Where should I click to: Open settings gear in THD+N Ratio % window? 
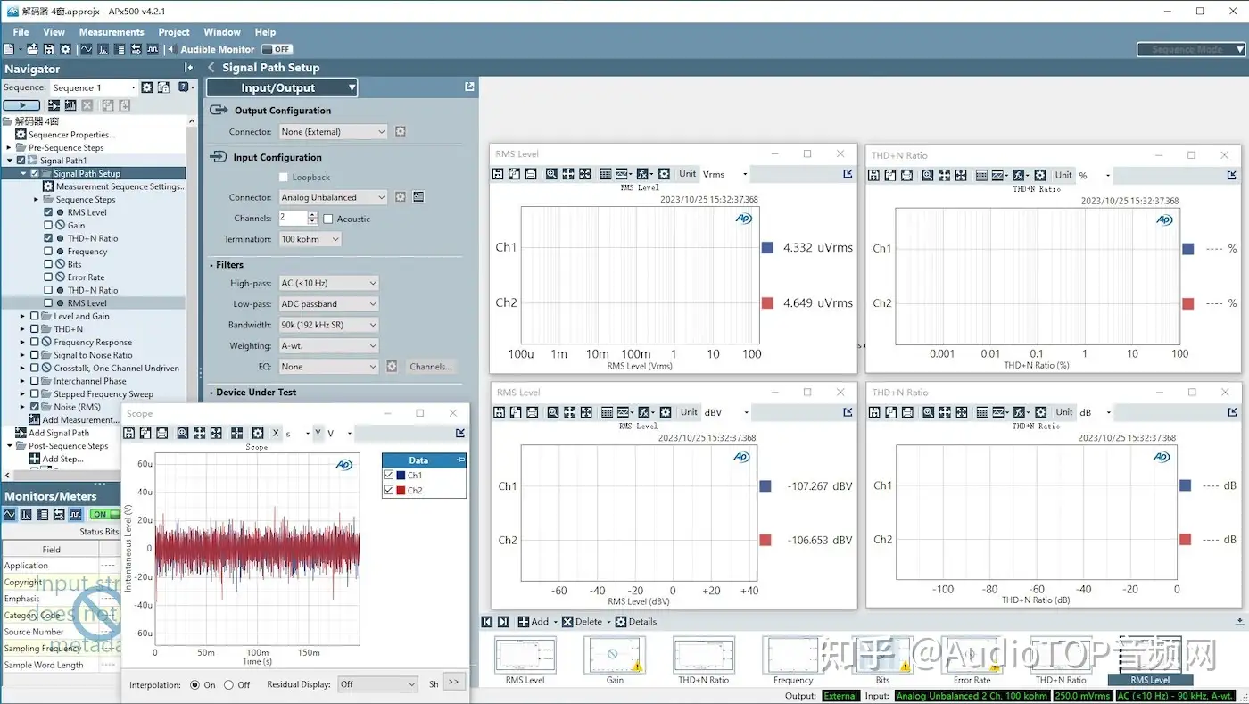pos(1040,176)
